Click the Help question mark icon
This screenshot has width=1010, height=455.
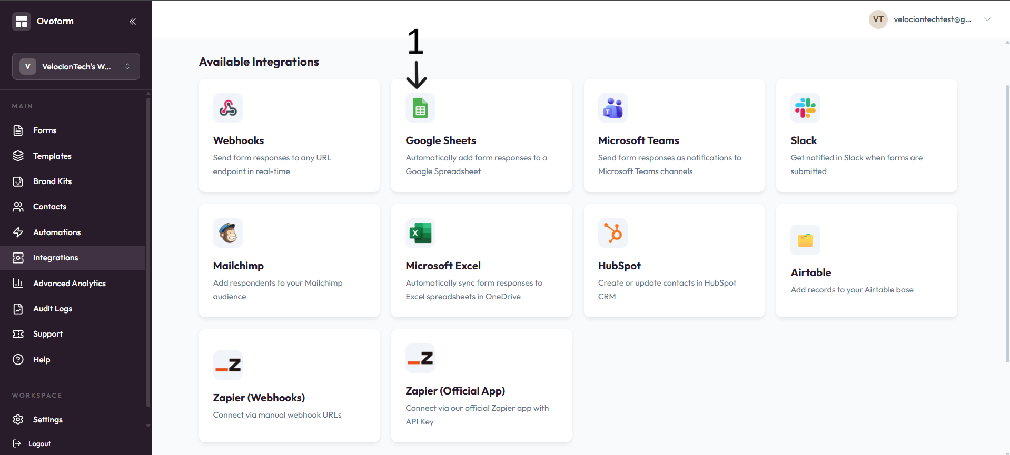pos(18,360)
